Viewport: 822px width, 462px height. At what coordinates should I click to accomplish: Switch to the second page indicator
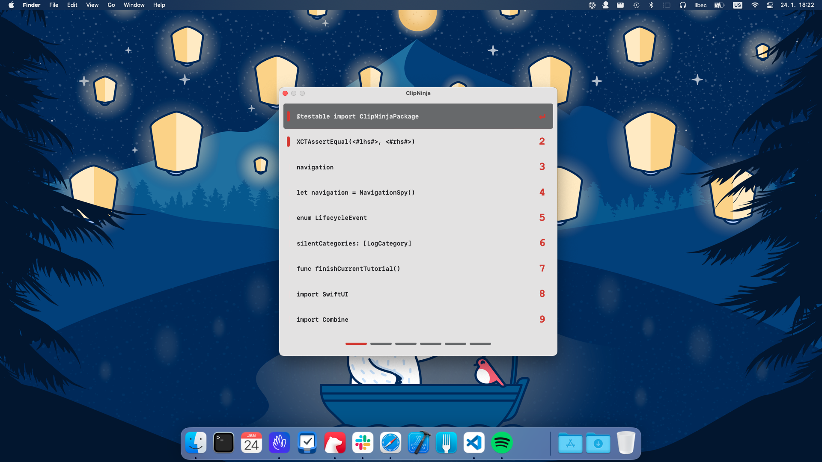381,344
